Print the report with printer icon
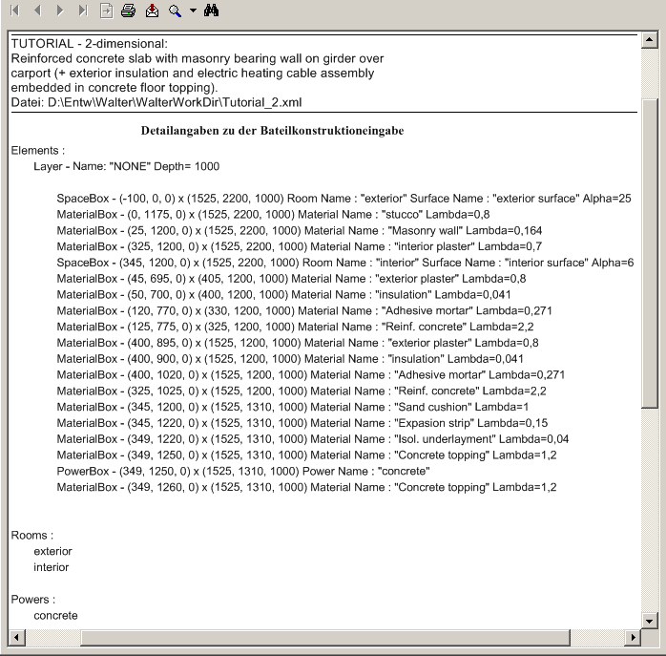 coord(128,11)
